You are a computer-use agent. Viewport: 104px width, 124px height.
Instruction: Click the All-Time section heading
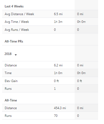pyautogui.click(x=11, y=100)
